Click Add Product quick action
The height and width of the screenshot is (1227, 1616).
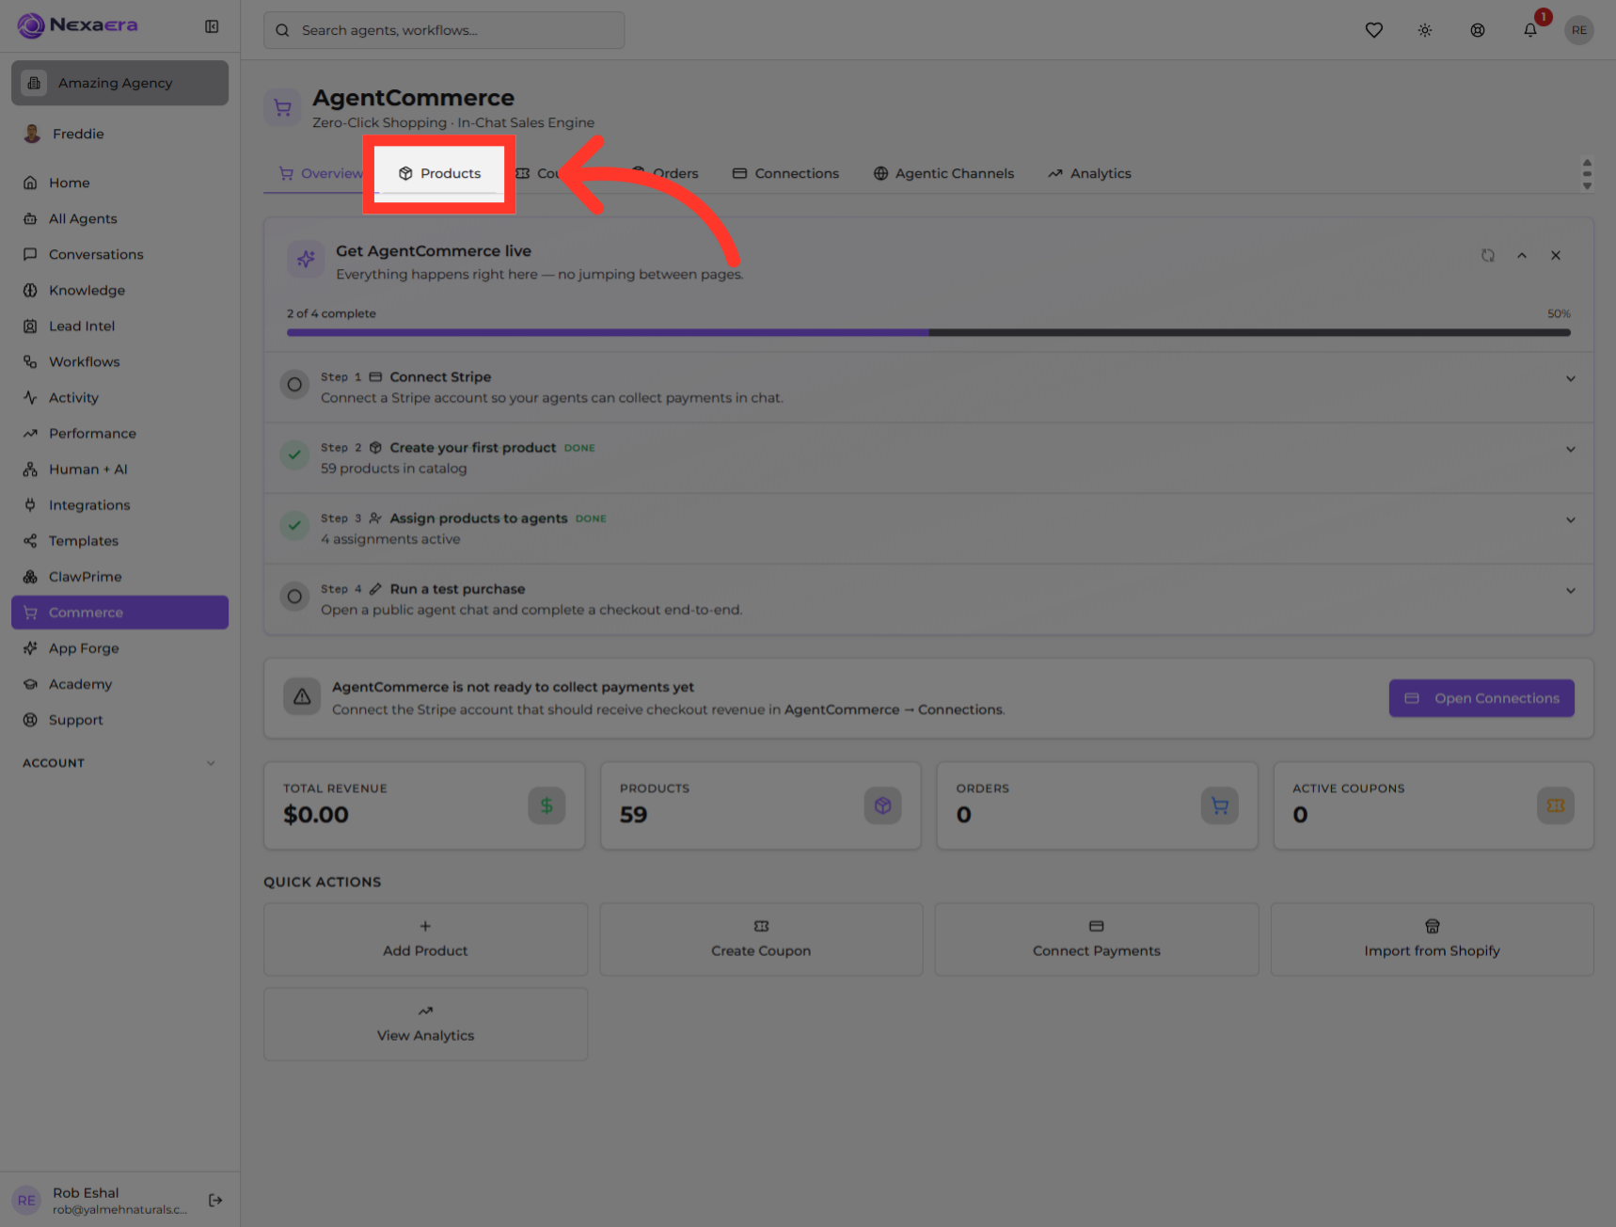(425, 939)
